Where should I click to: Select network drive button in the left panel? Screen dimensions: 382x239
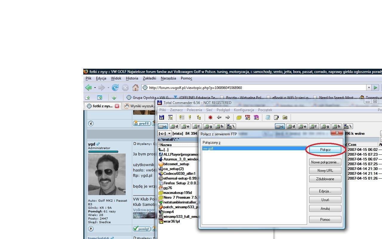coord(231,126)
